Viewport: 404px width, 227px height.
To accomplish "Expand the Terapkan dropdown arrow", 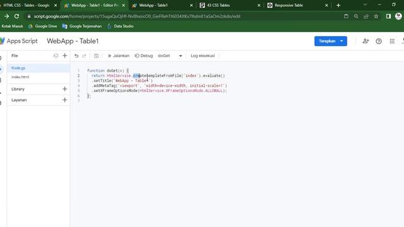I will pyautogui.click(x=342, y=41).
